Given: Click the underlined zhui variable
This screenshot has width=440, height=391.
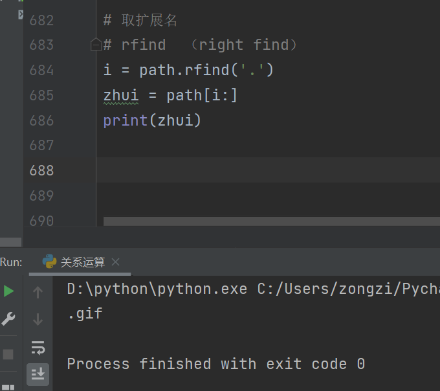Looking at the screenshot, I should coord(120,95).
